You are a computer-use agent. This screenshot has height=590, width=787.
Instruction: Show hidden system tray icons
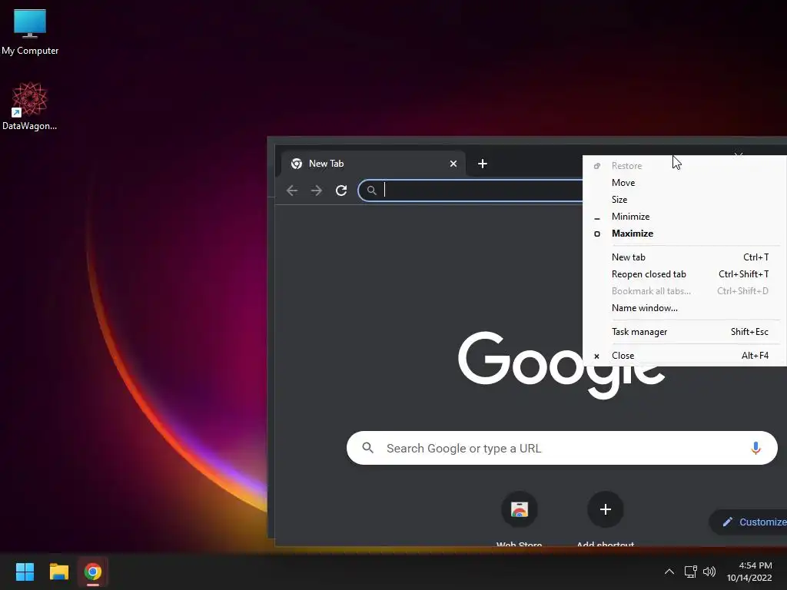(669, 572)
